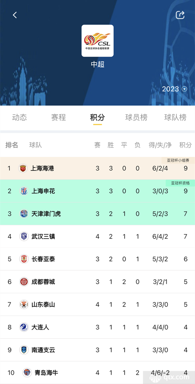Tap the 亚冠杯小组赛 label tag

(178, 160)
